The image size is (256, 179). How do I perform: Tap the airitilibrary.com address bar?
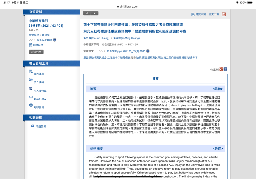128,7
